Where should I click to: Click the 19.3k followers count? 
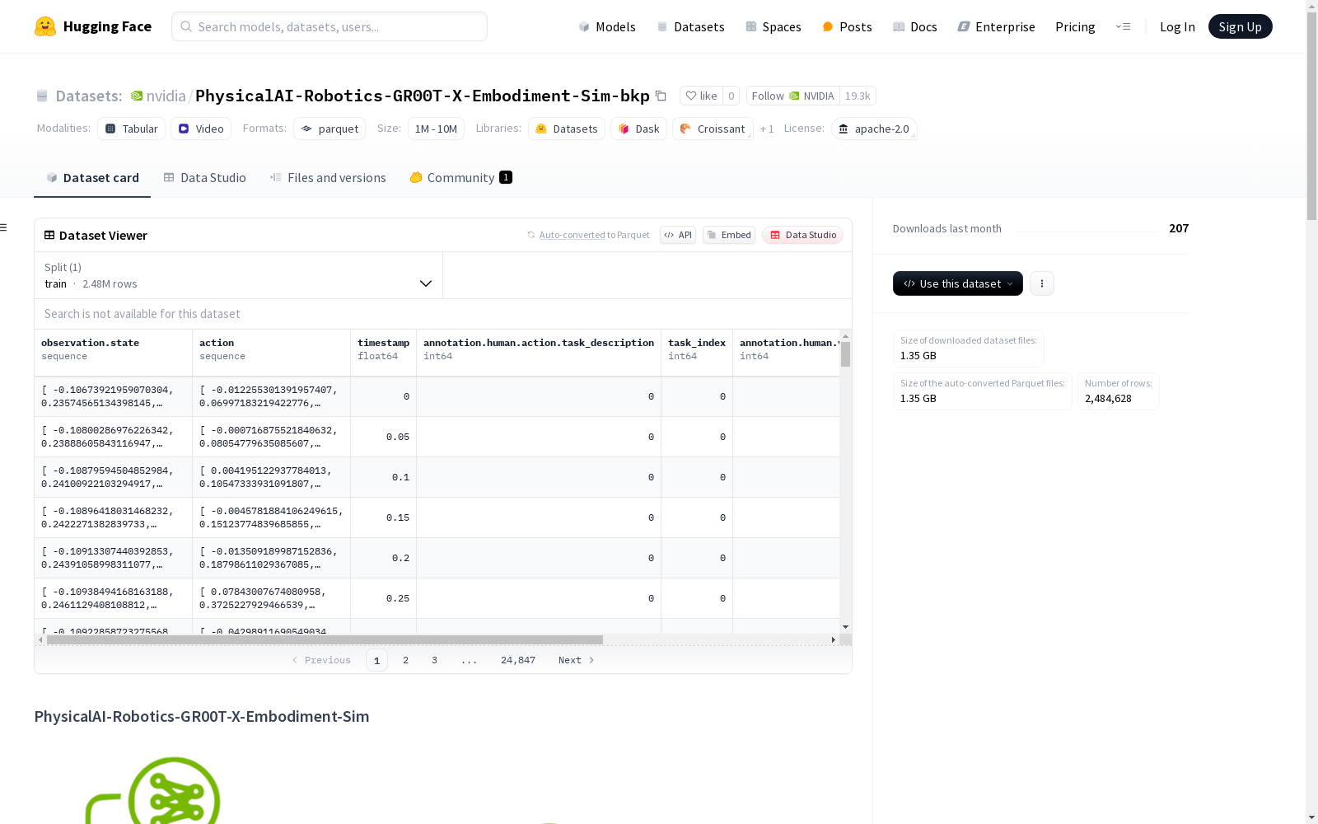(x=858, y=96)
